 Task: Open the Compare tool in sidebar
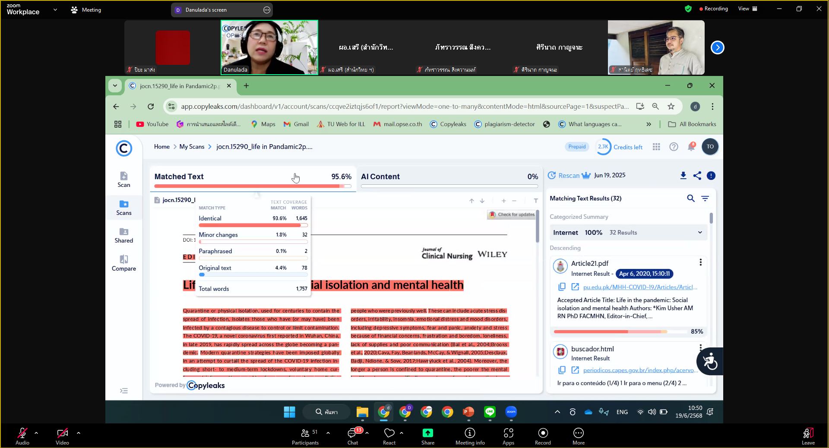123,263
